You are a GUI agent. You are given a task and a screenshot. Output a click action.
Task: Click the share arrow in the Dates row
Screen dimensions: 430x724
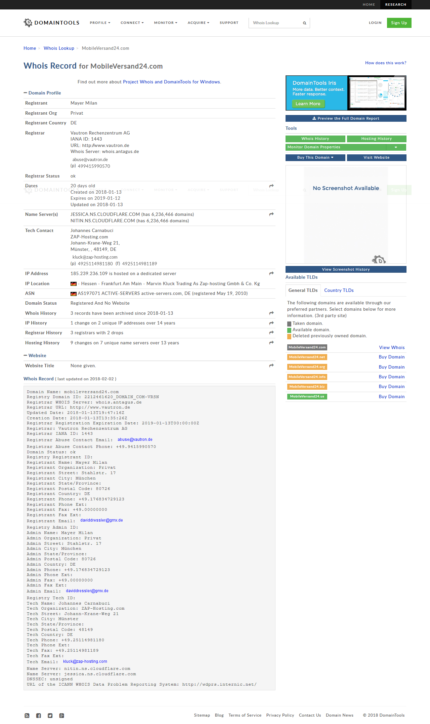point(271,186)
